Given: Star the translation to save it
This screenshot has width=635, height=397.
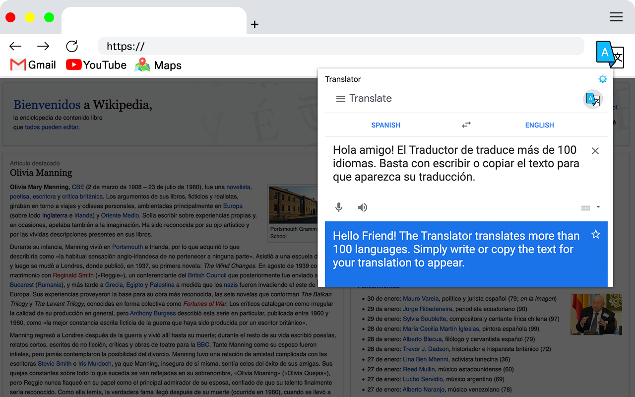Looking at the screenshot, I should [595, 235].
